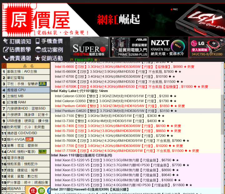The image size is (225, 194).
Task: Click the Supero motherboard ad banner
Action: pyautogui.click(x=89, y=47)
